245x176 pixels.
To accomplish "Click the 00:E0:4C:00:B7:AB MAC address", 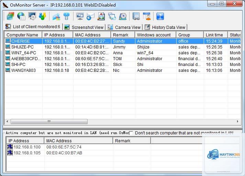I will (x=64, y=153).
